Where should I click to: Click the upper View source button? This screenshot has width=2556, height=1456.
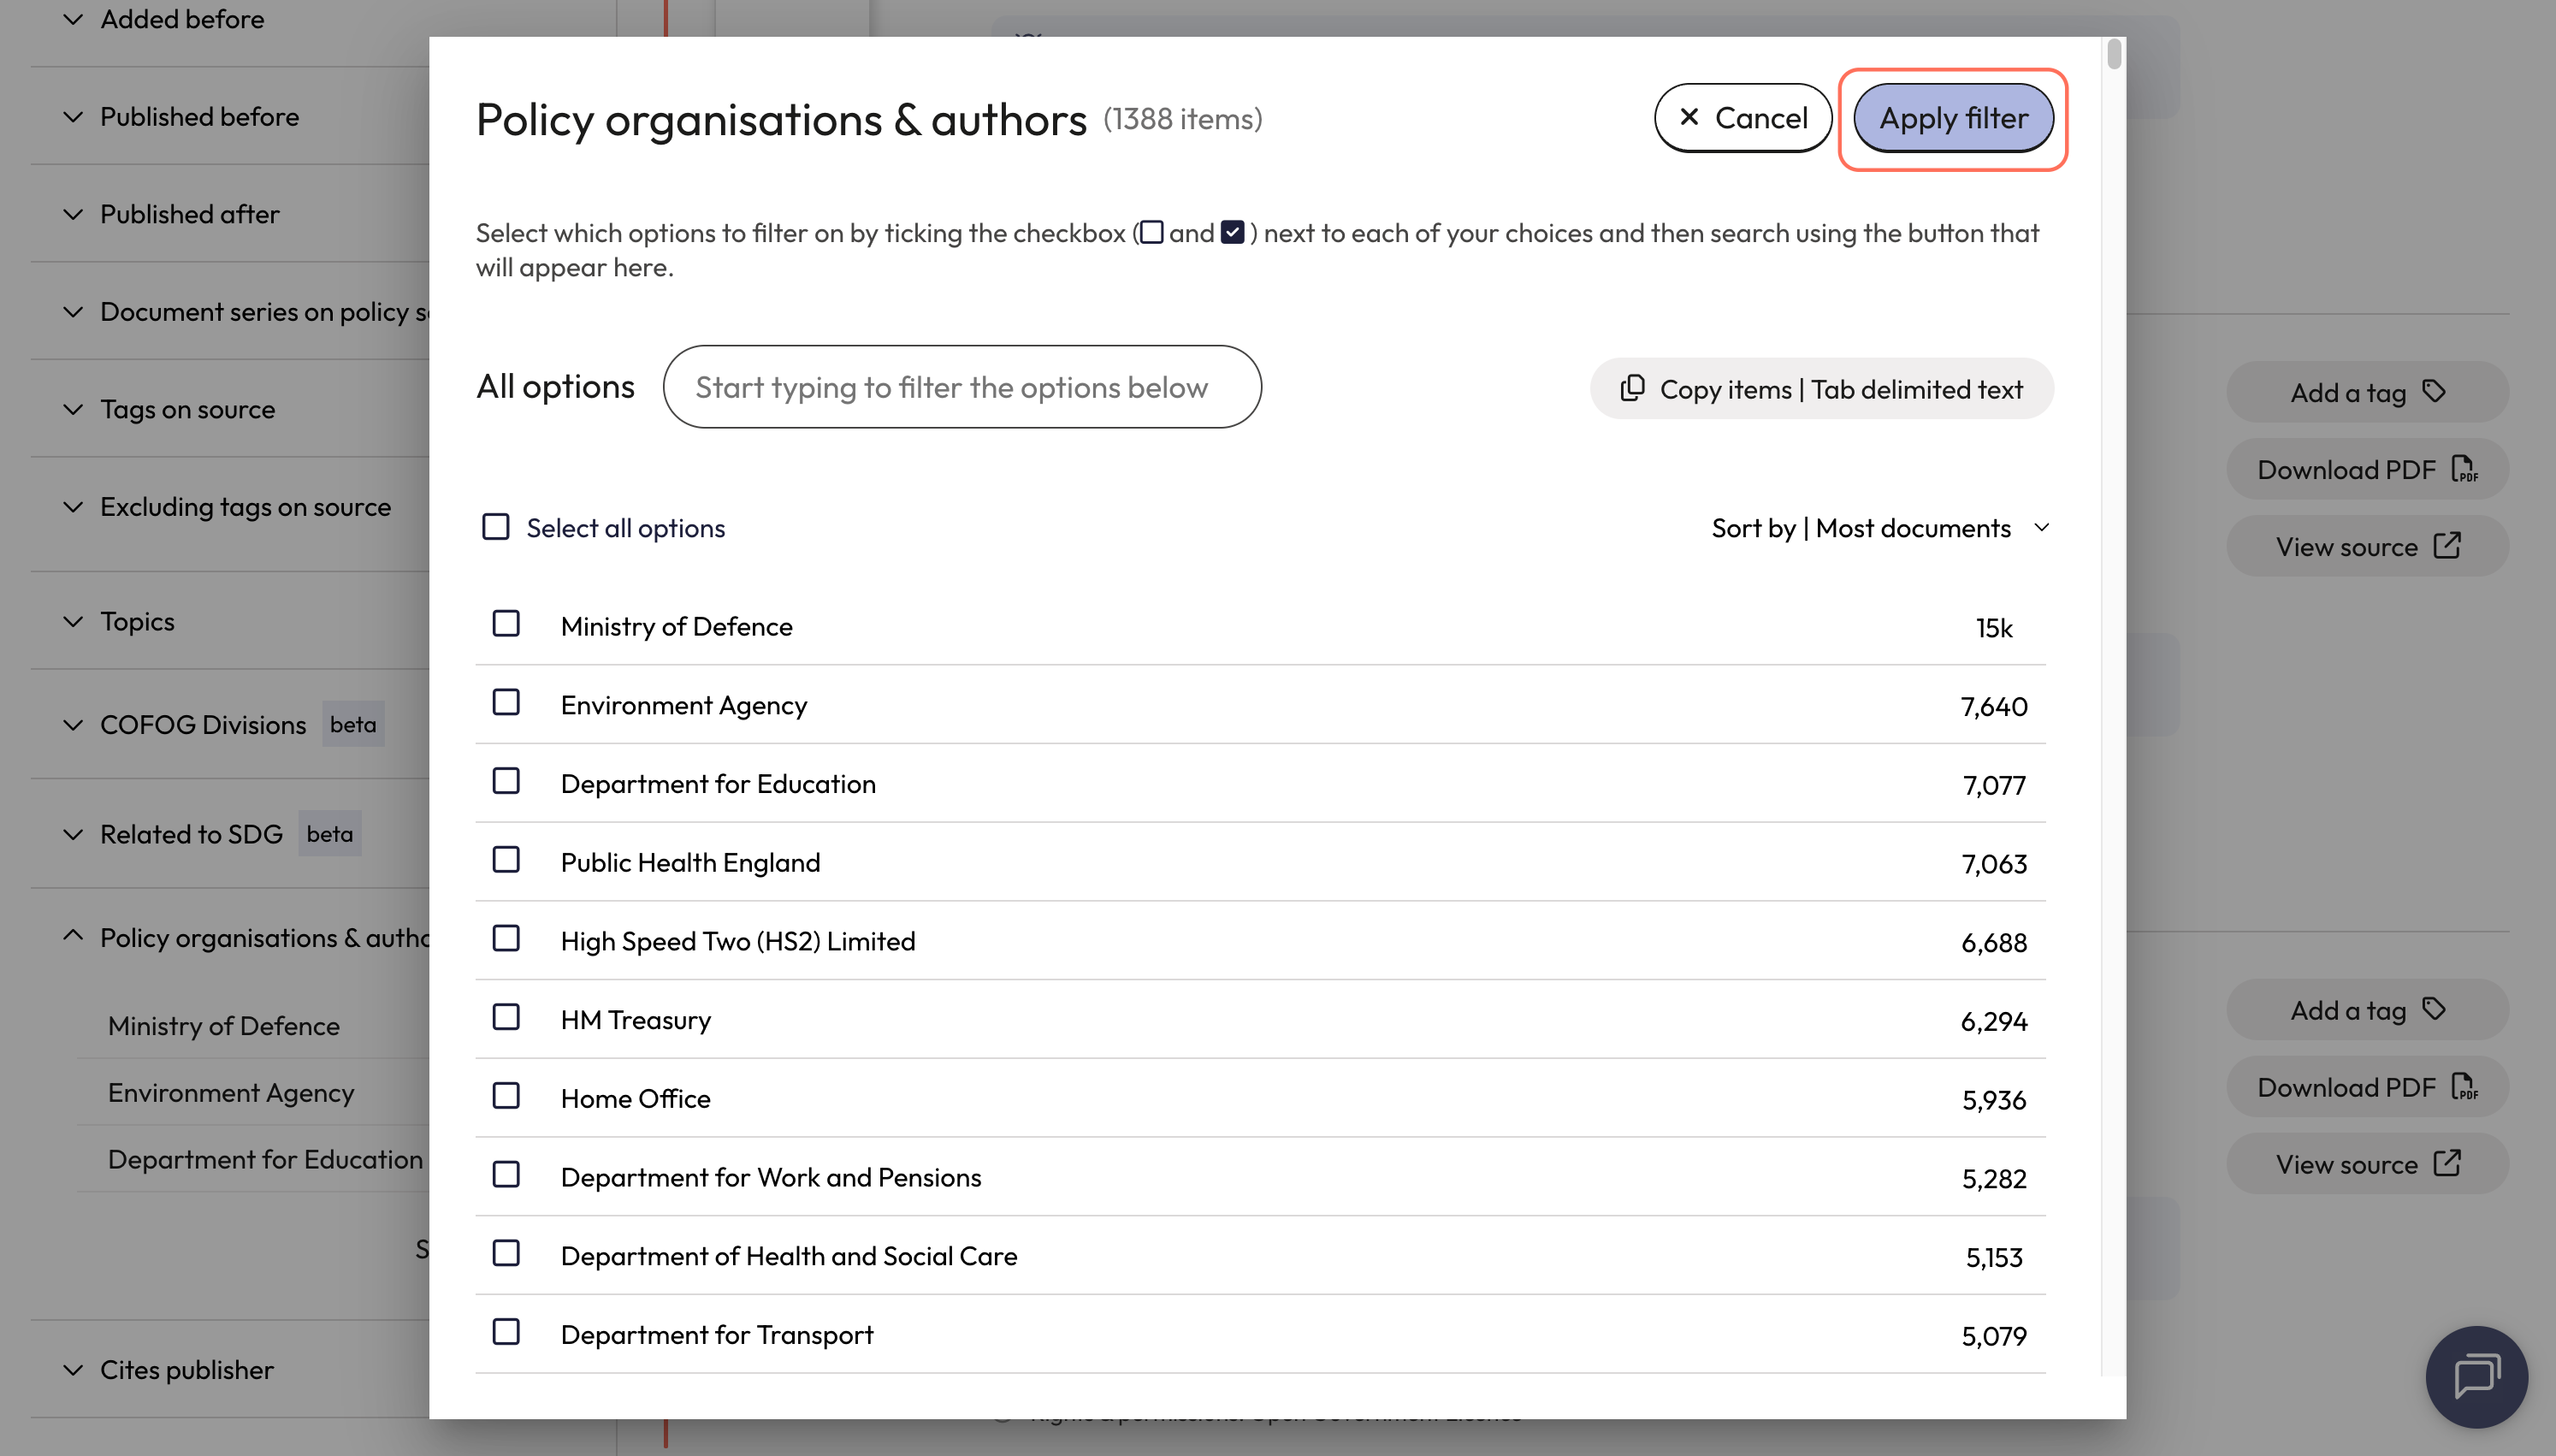point(2366,546)
